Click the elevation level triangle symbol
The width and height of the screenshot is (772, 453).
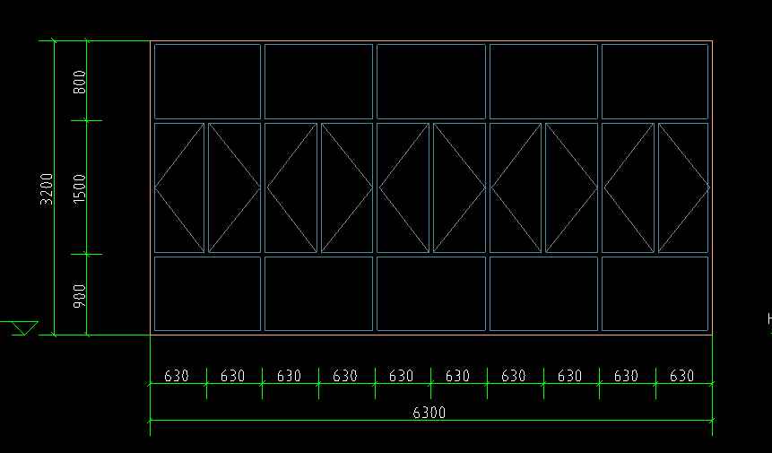22,328
